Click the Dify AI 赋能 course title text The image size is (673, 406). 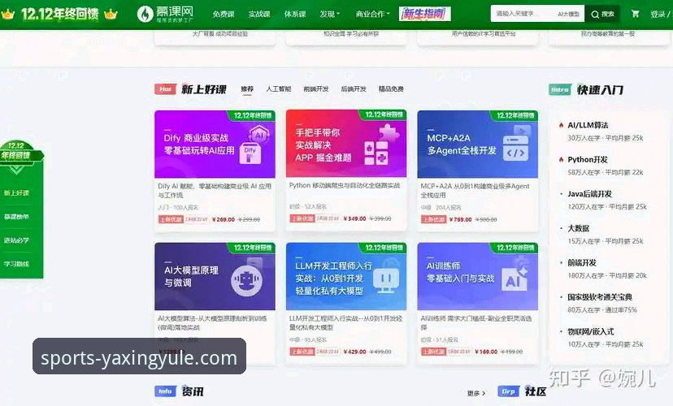[x=215, y=190]
